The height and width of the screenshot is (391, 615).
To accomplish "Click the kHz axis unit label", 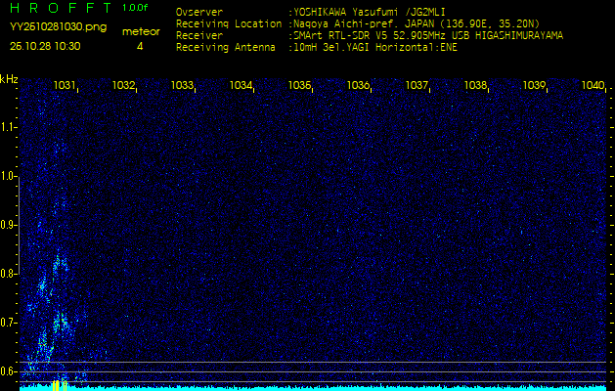I will tap(9, 79).
